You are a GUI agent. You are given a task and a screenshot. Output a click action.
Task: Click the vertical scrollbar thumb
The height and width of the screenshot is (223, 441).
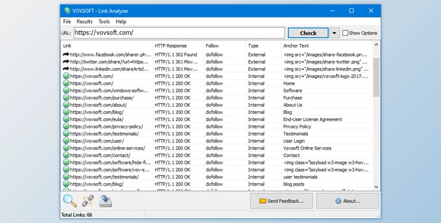point(376,77)
